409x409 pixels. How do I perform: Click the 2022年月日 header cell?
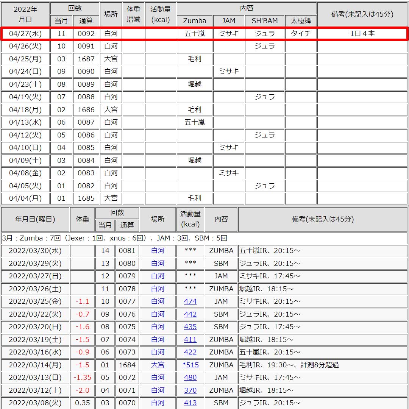click(25, 14)
